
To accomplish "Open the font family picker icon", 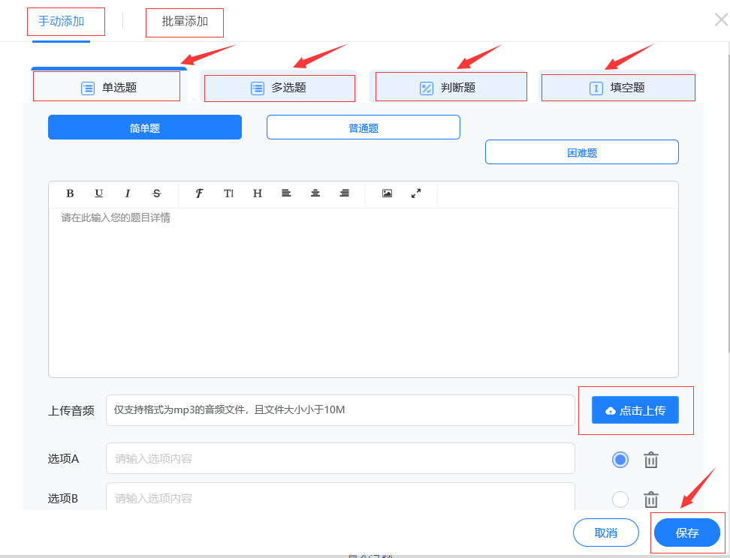I will coord(199,193).
